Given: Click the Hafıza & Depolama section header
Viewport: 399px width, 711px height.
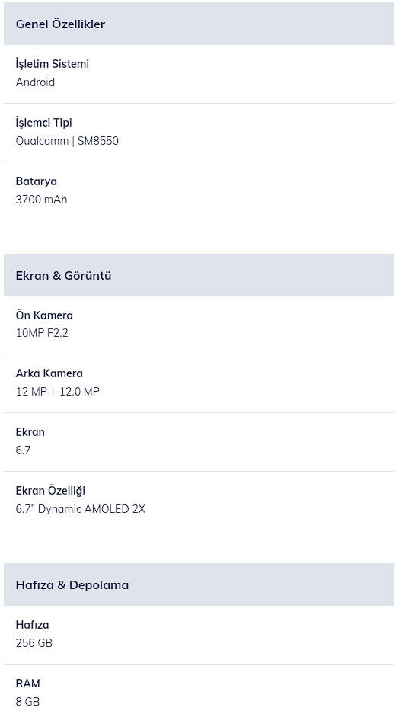Looking at the screenshot, I should (x=199, y=584).
